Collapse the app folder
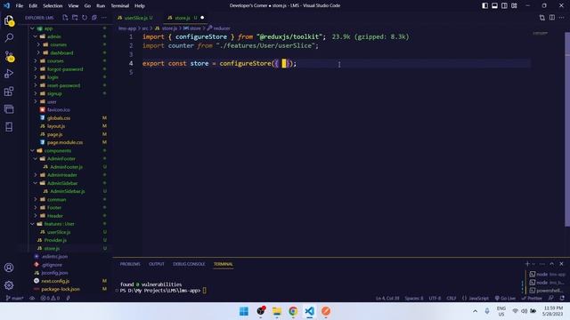The image size is (570, 320). tap(32, 28)
